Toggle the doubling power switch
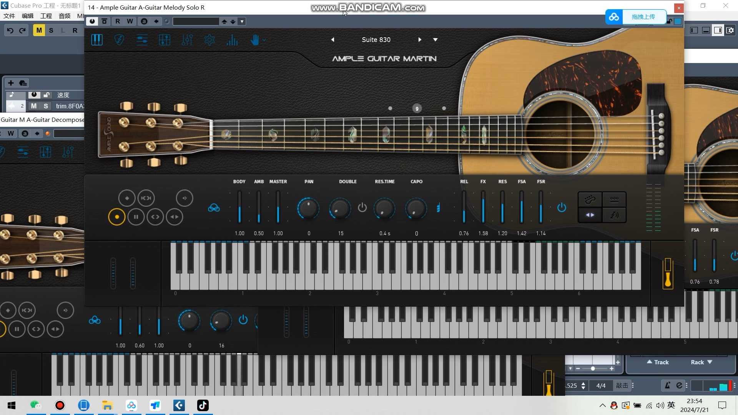This screenshot has height=415, width=738. click(x=362, y=207)
